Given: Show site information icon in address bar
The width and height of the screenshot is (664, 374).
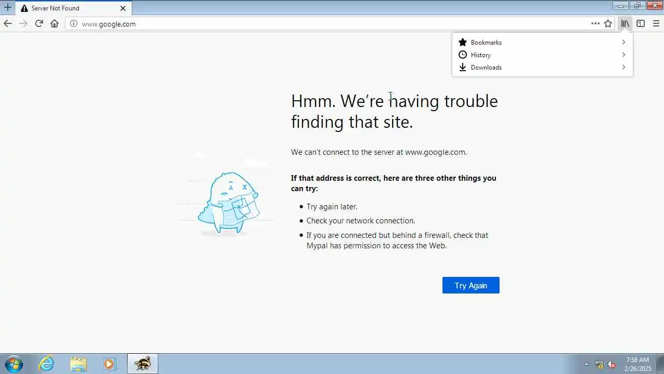Looking at the screenshot, I should click(x=74, y=23).
